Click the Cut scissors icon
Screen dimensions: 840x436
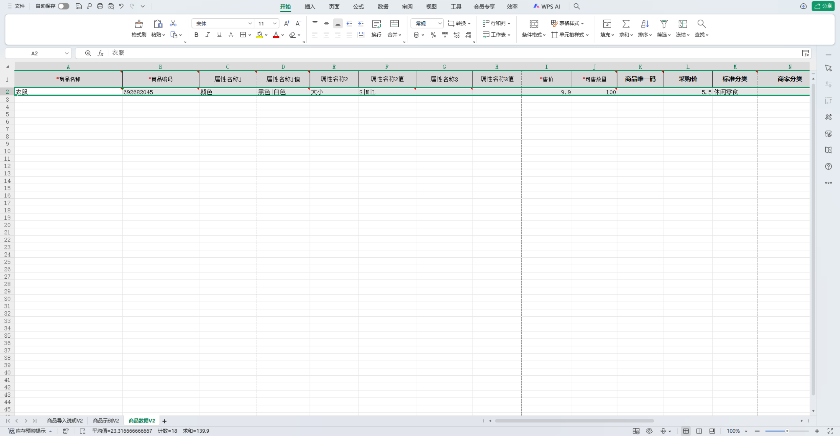173,24
